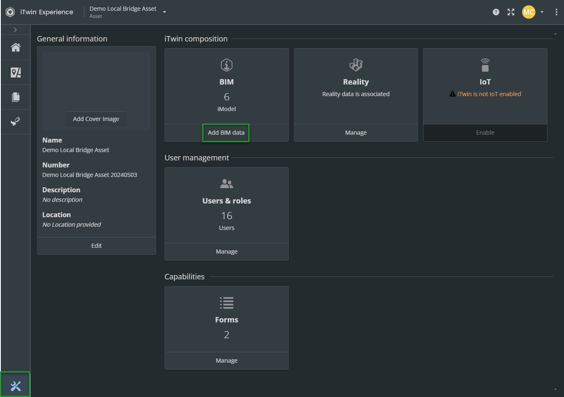Open the Home page from sidebar
This screenshot has width=564, height=397.
pyautogui.click(x=16, y=48)
